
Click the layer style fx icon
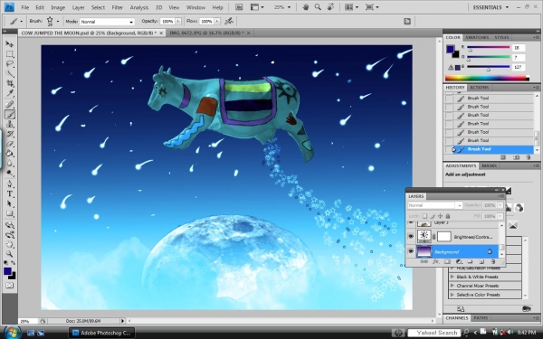(x=435, y=262)
